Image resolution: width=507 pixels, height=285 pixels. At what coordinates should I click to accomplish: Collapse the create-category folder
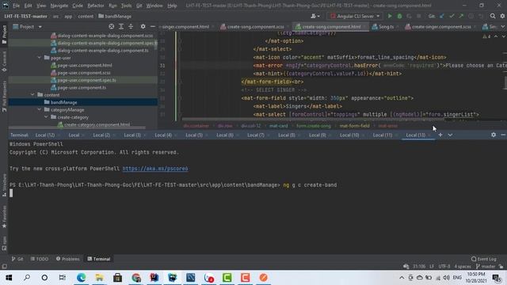click(x=46, y=117)
